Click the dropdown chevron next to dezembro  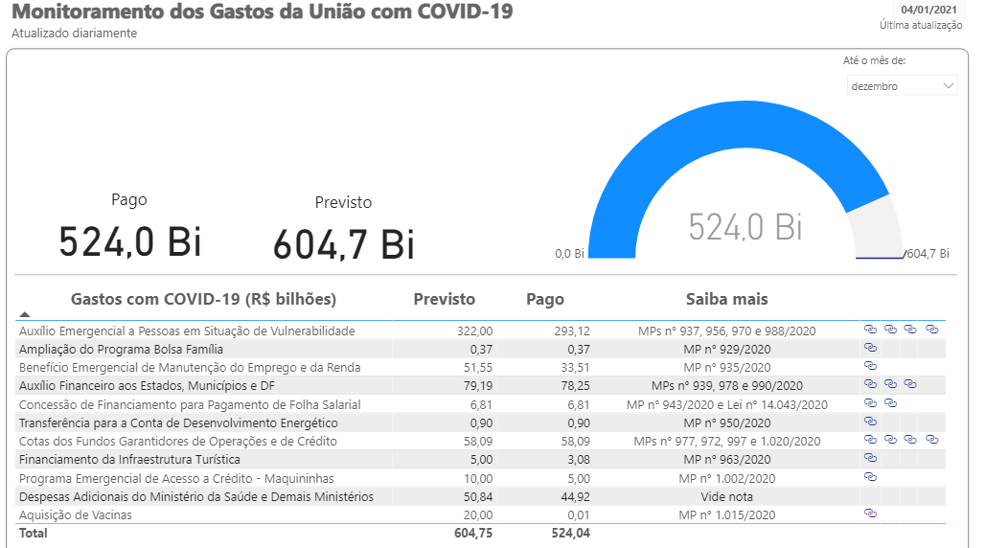point(949,85)
